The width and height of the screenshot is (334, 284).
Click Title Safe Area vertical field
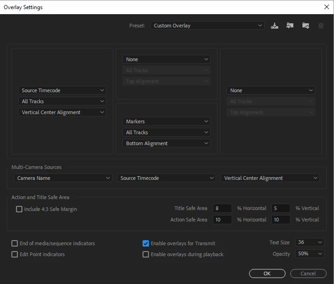click(281, 208)
